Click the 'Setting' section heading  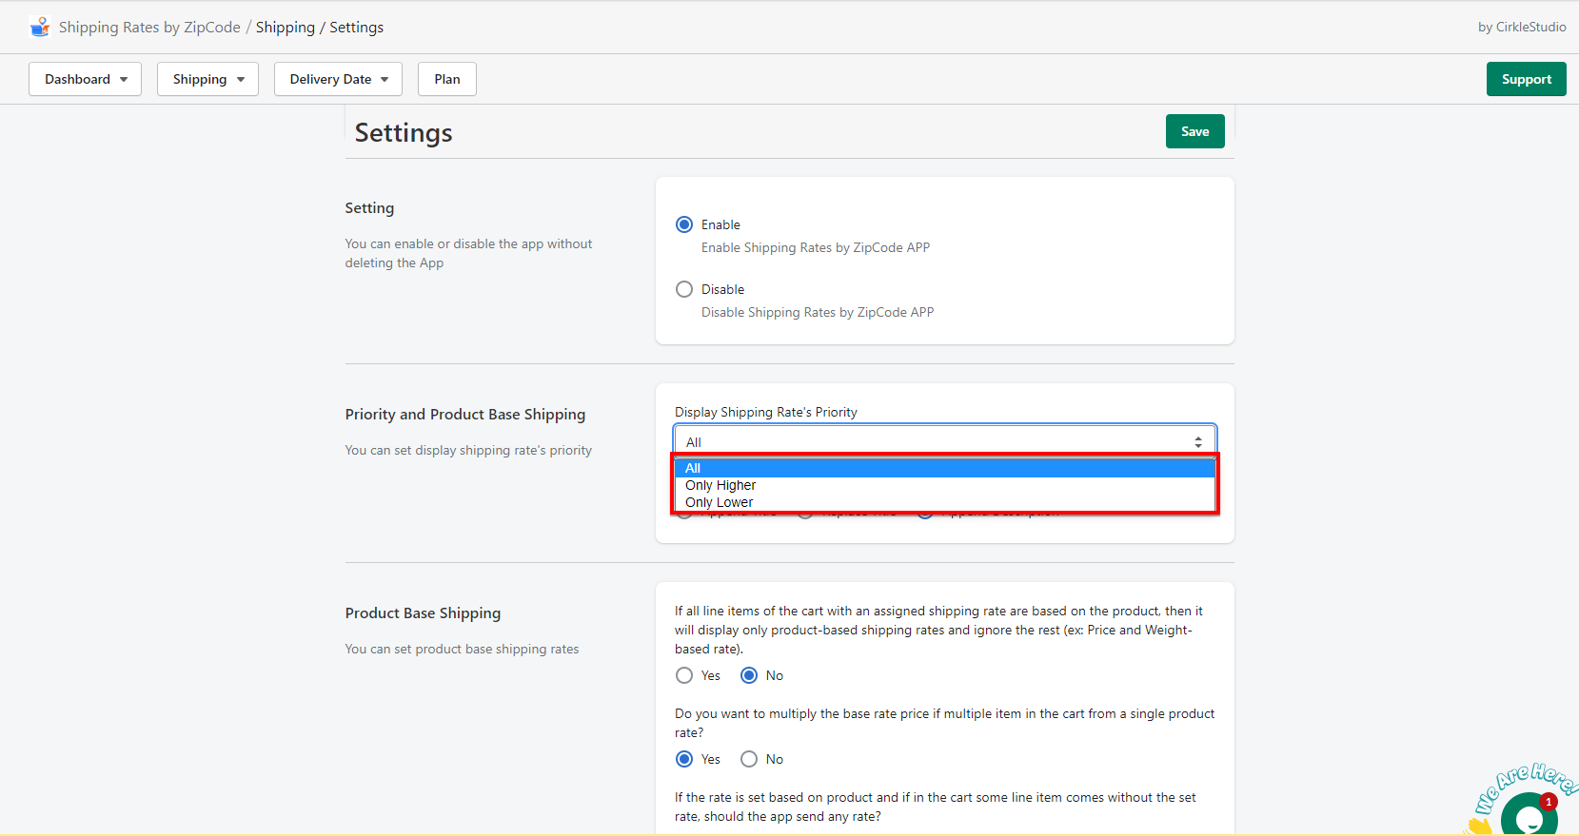click(x=369, y=208)
